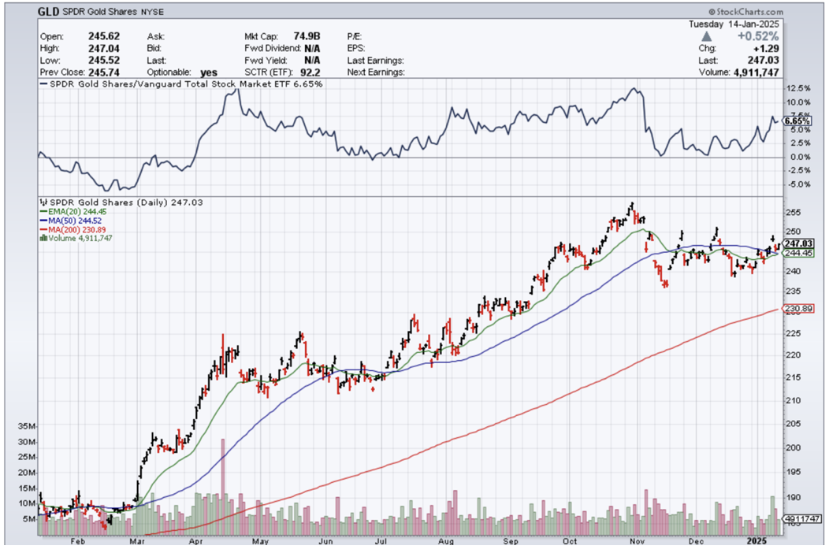
Task: Click the 244.45 EMA price tag on the right axis
Action: click(798, 253)
